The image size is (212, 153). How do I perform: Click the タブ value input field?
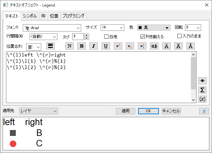click(x=78, y=37)
